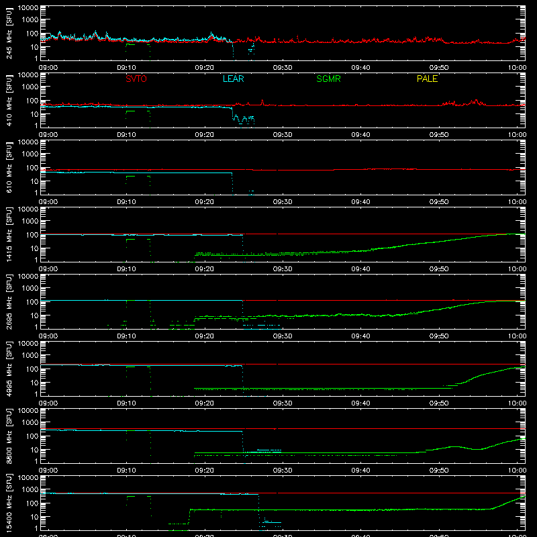Viewport: 537px width, 537px height.
Task: Click 100 tick value on 8800 MHz axis
Action: click(32, 436)
